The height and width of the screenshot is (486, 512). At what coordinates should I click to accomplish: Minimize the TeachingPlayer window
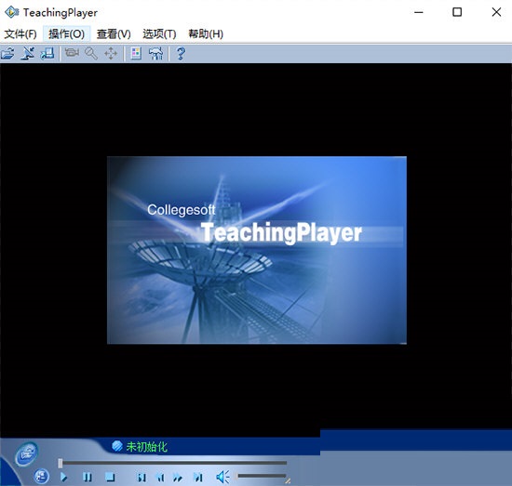pos(419,12)
